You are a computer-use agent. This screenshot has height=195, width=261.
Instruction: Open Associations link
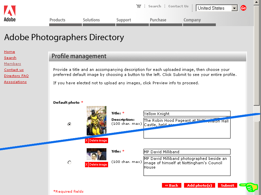tap(15, 82)
